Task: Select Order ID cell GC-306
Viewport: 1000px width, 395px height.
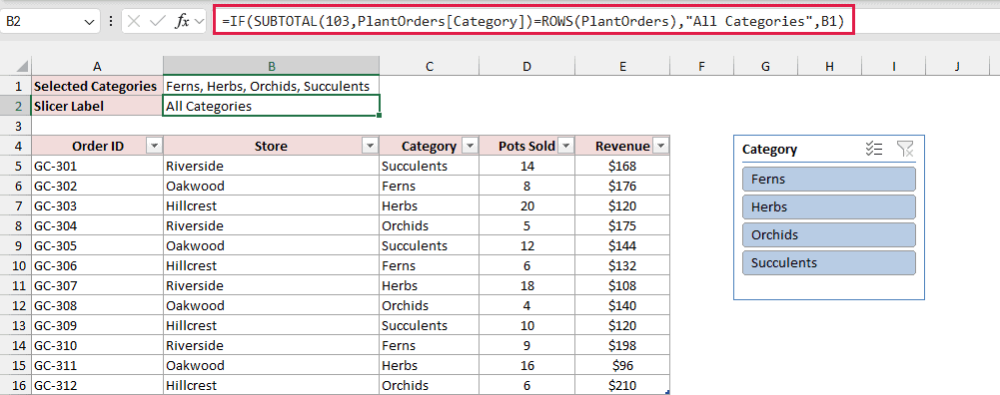Action: [x=97, y=265]
